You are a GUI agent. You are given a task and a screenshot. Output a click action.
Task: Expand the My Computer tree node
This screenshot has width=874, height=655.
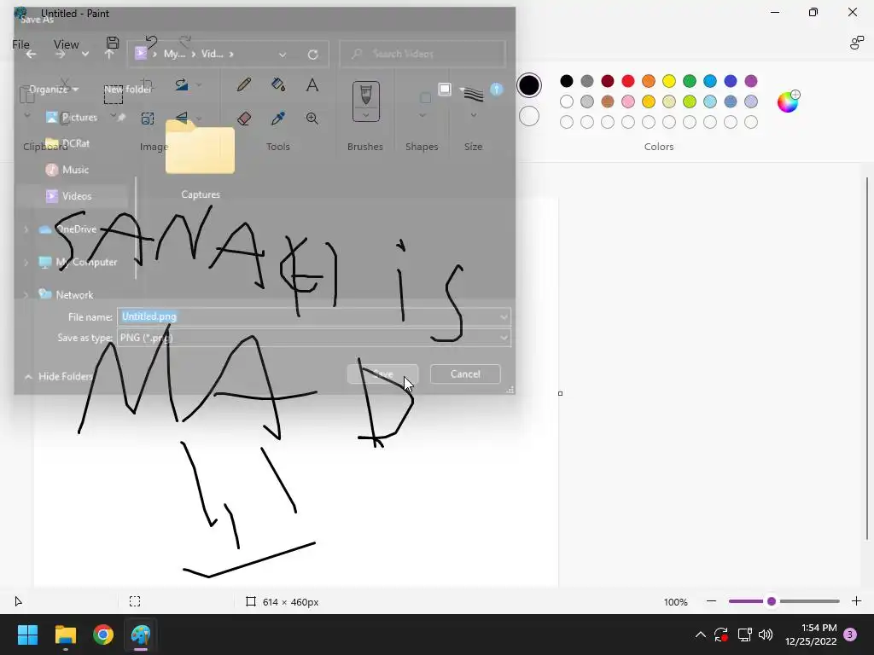pos(26,262)
